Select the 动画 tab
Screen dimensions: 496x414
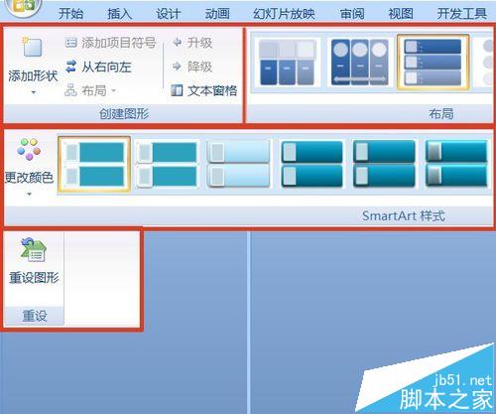click(x=217, y=14)
